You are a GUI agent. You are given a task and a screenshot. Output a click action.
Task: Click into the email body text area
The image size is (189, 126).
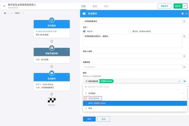tap(132, 41)
